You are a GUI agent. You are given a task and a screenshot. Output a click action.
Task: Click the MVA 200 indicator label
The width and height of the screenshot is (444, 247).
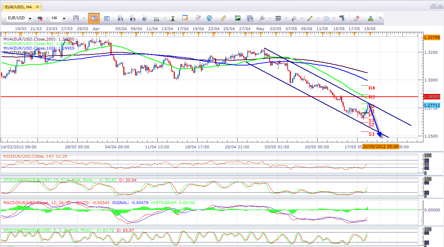39,39
